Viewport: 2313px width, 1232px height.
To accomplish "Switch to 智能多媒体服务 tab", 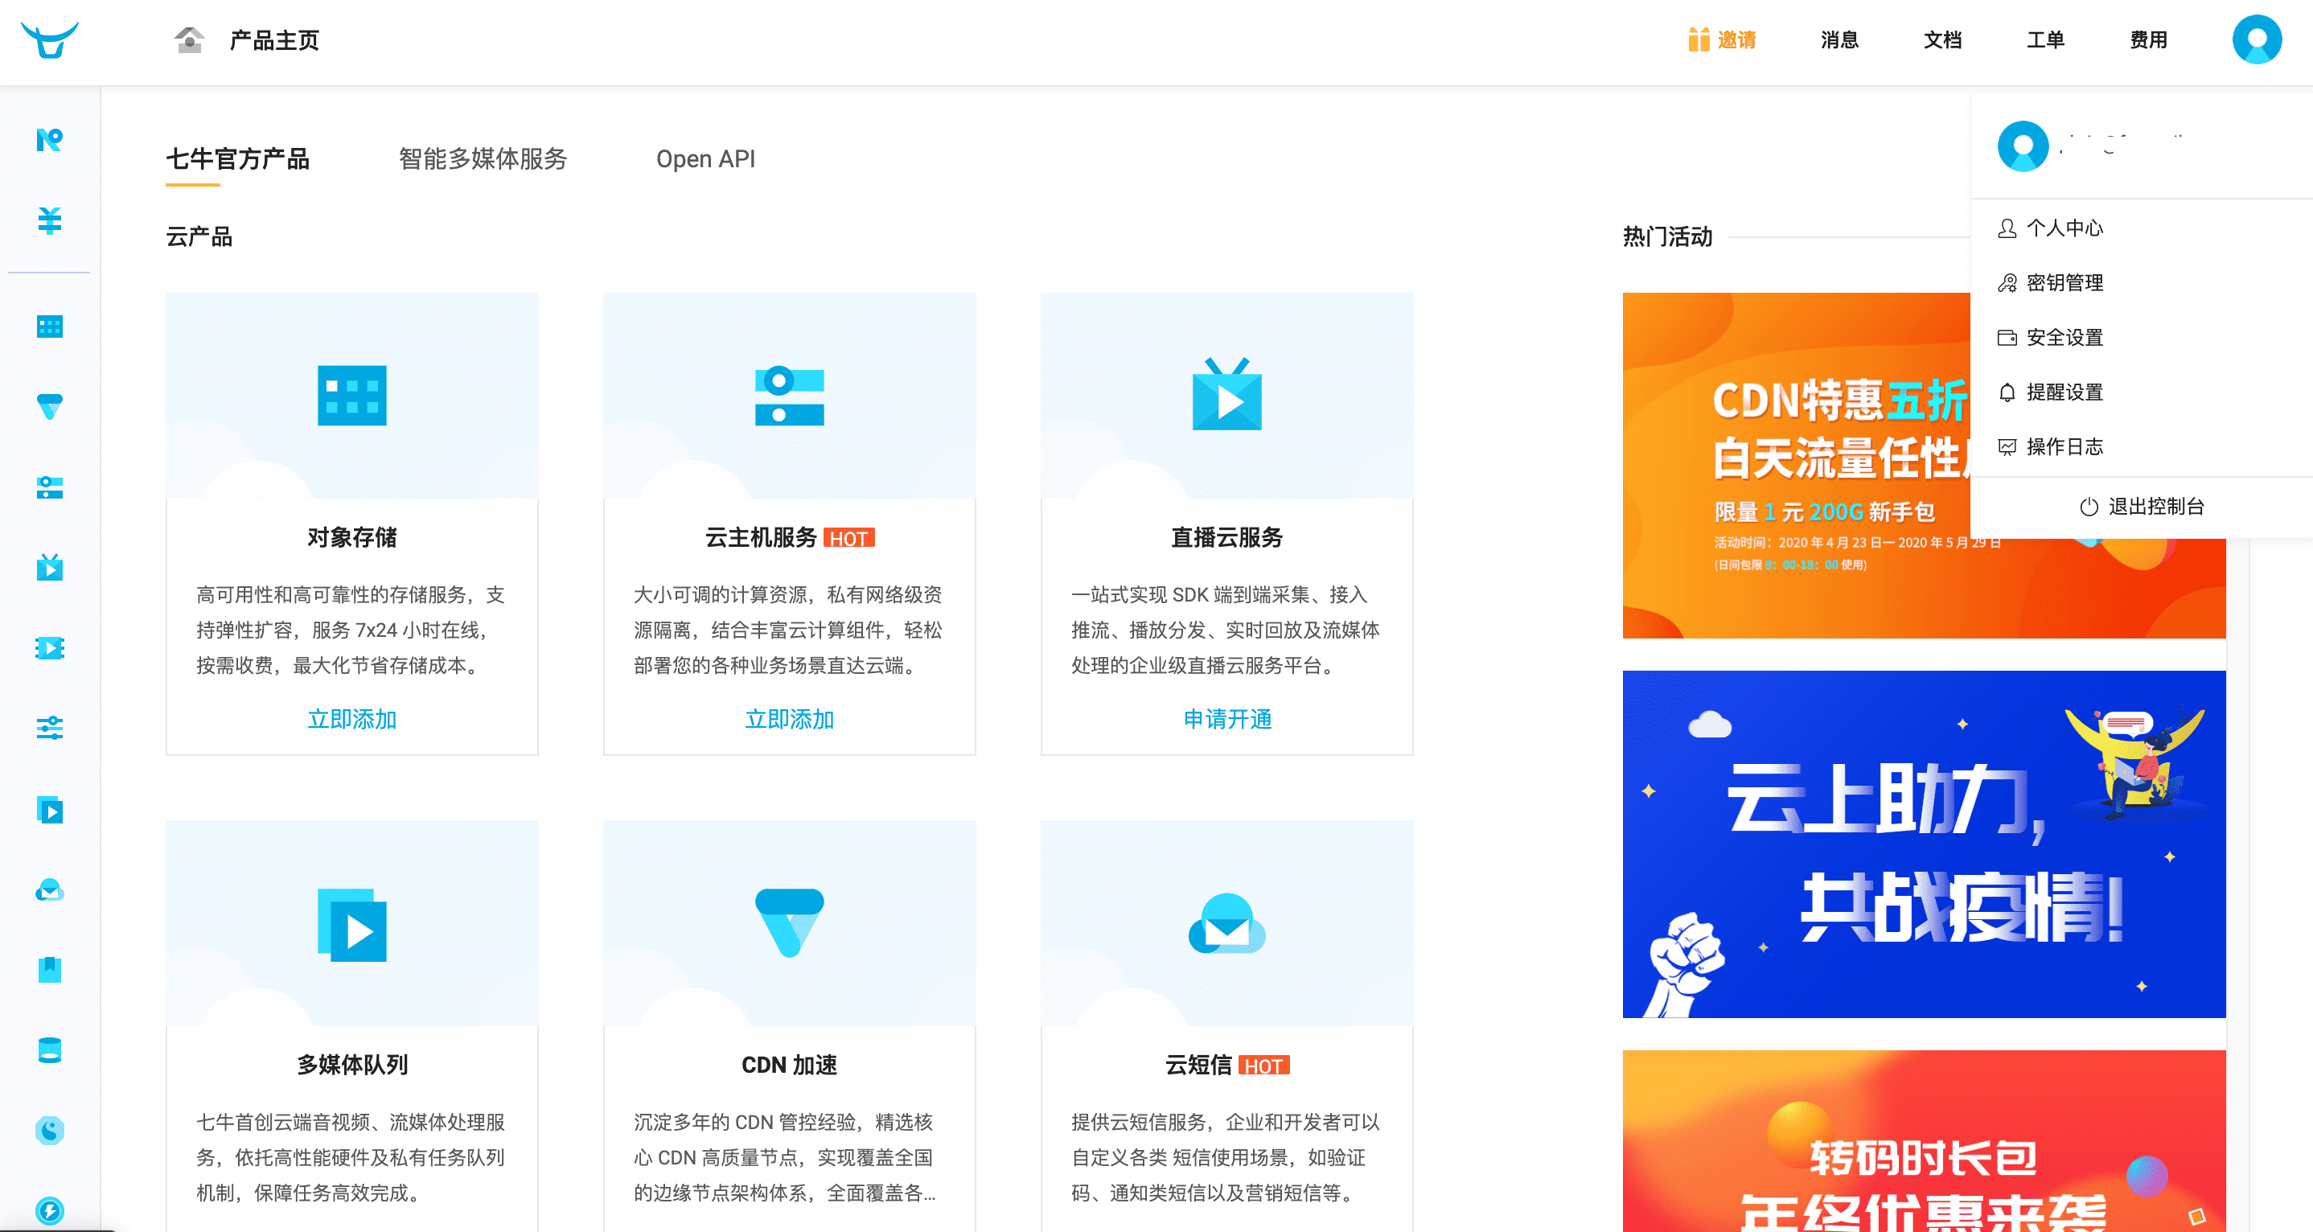I will coord(483,159).
